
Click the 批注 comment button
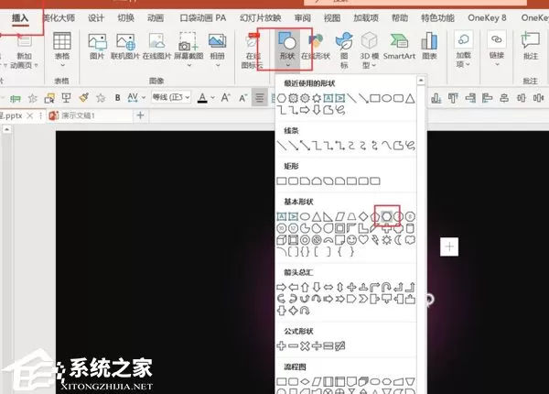pyautogui.click(x=531, y=46)
